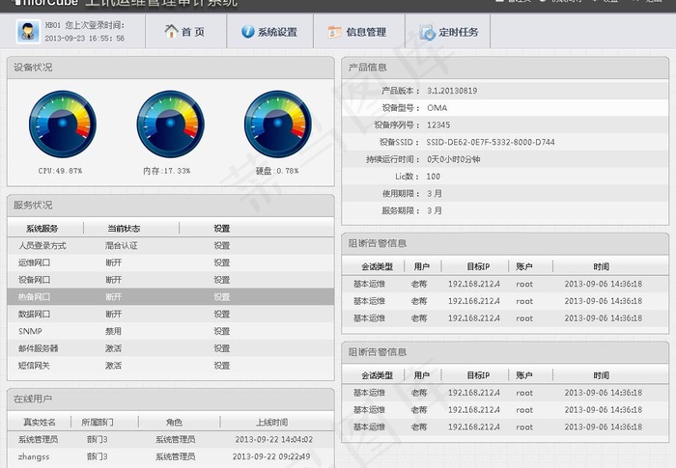Click last login time 2013-09-23 16:55:56
The height and width of the screenshot is (468, 676).
[x=85, y=39]
